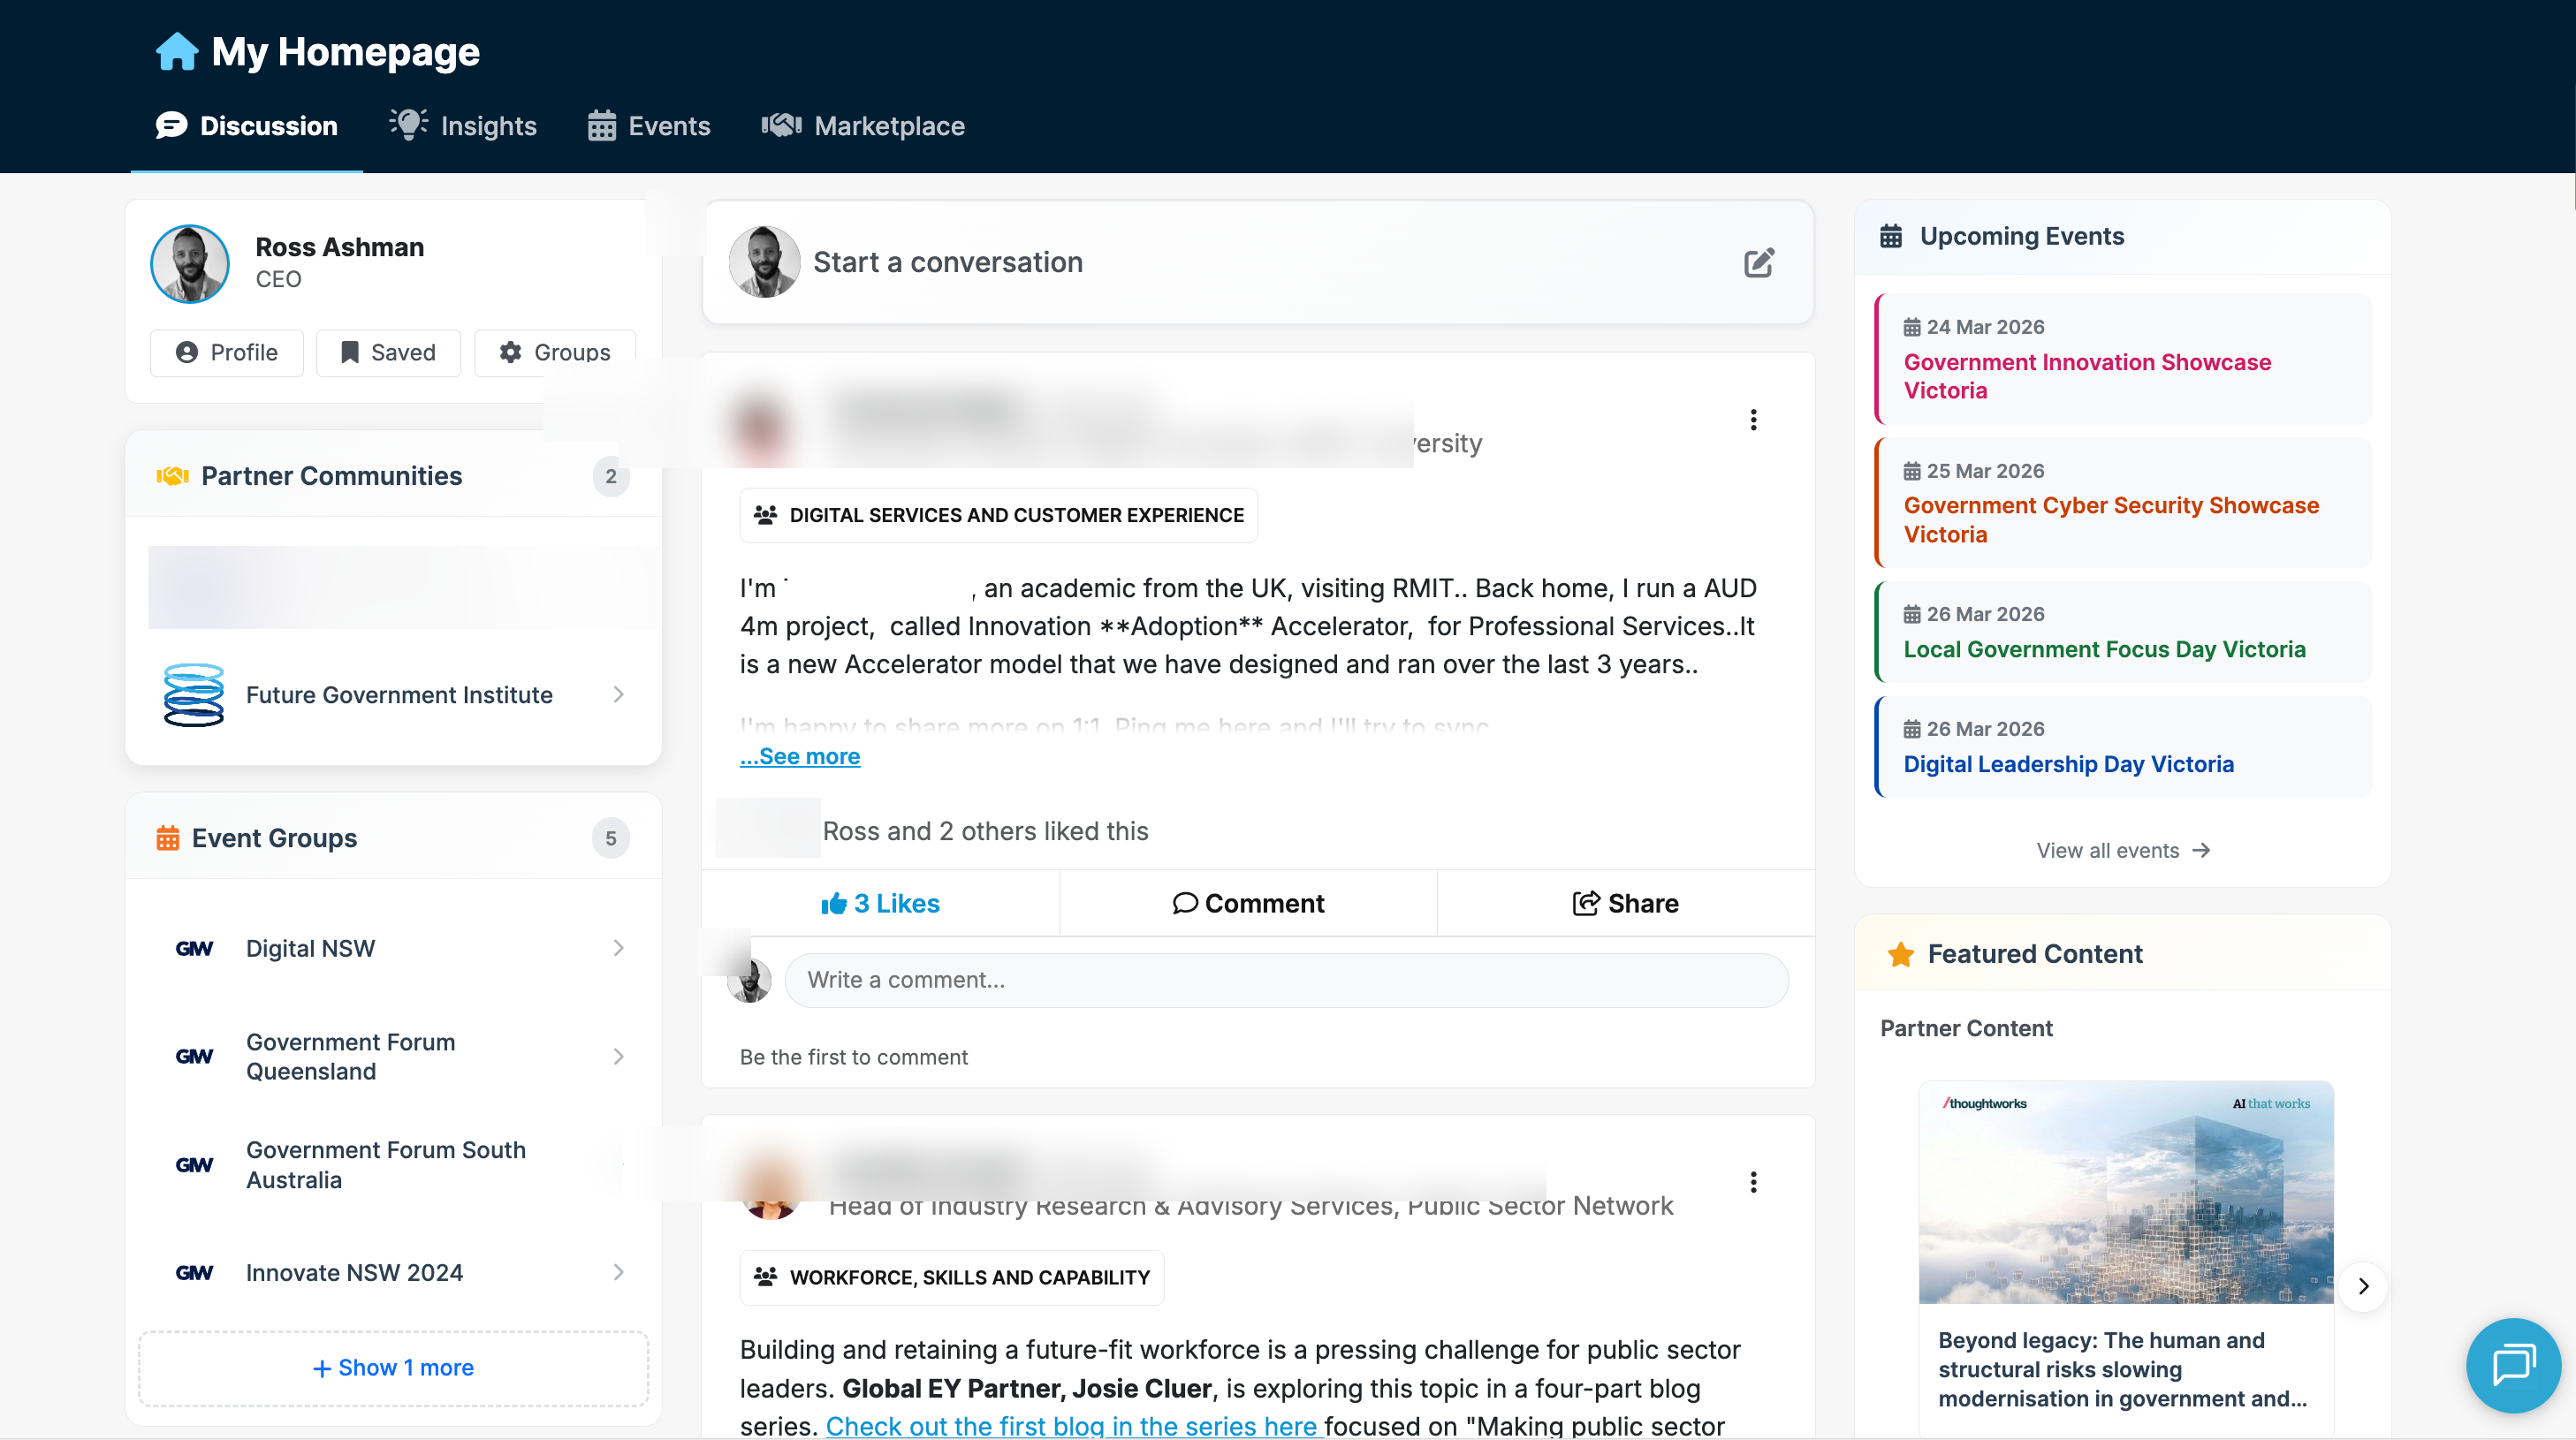Click the 3 Likes thumbs-up button

pyautogui.click(x=880, y=903)
